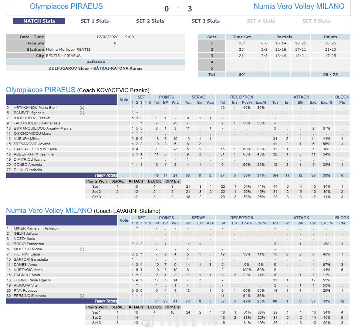Switch to SET 3 Stats tab
Viewport: 361px width, 331px height.
coord(206,21)
